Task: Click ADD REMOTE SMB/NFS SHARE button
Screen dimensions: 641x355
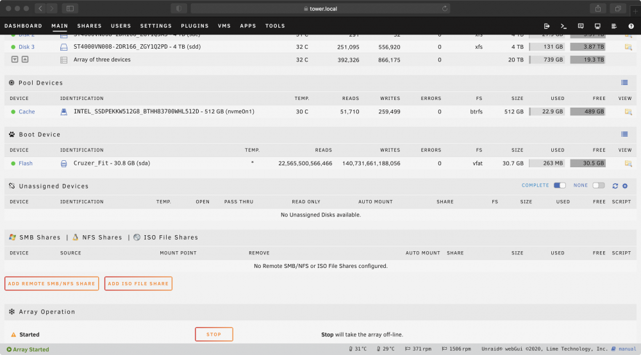Action: click(x=51, y=283)
